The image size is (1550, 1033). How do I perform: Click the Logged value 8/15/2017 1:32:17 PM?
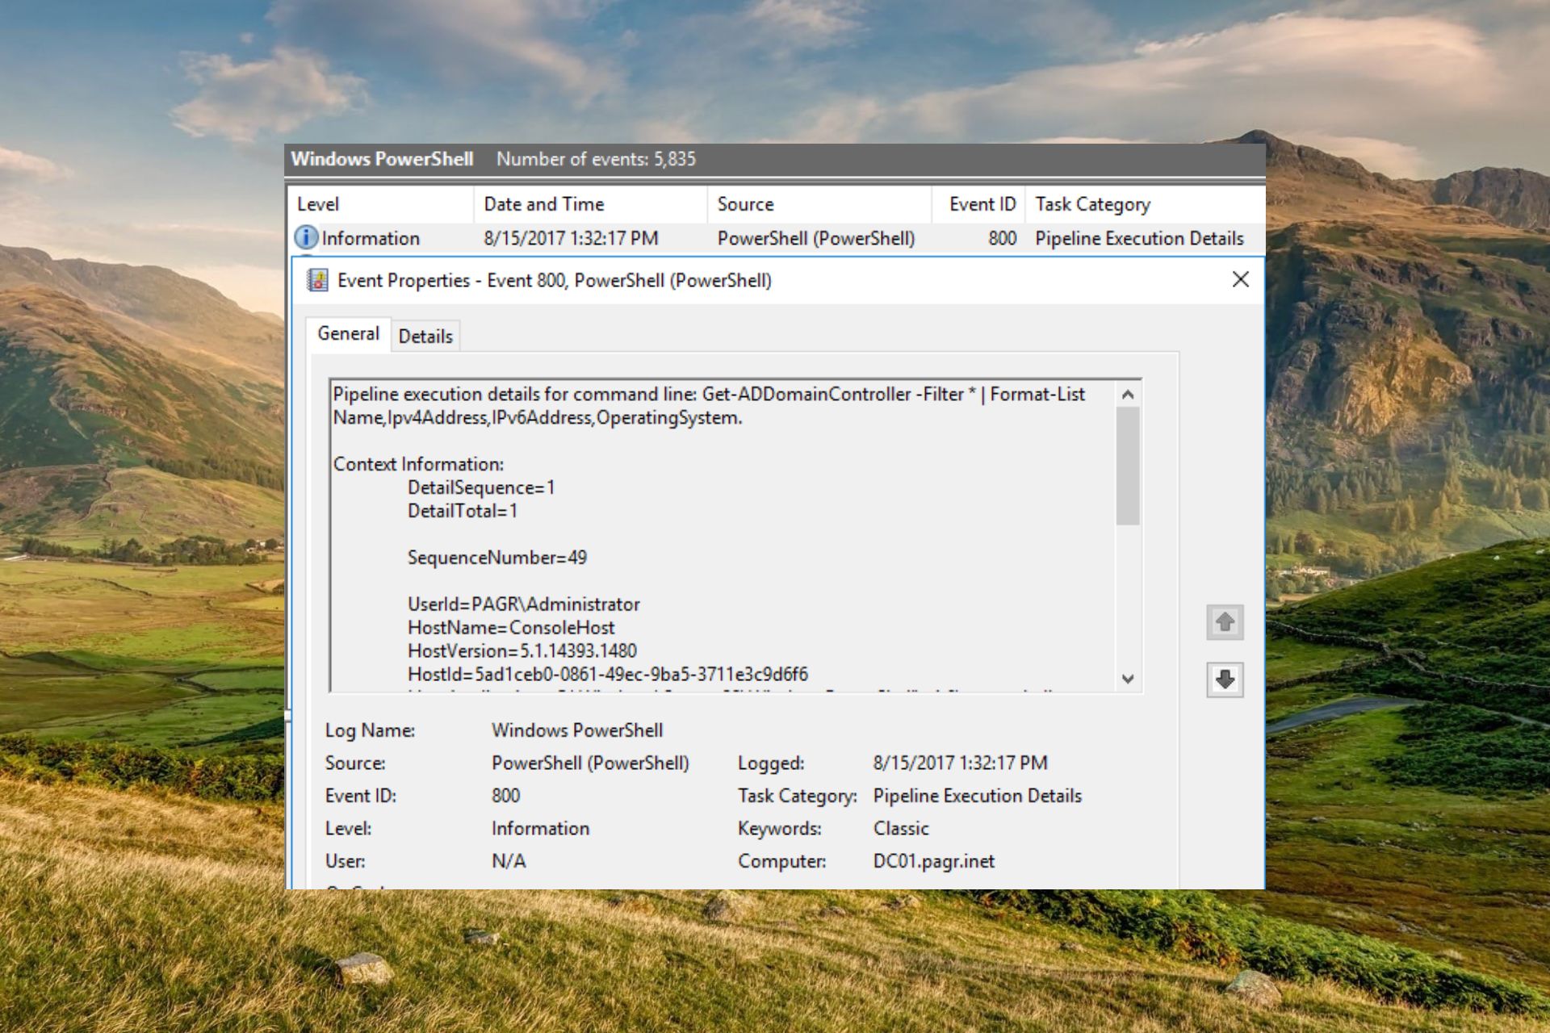[960, 763]
